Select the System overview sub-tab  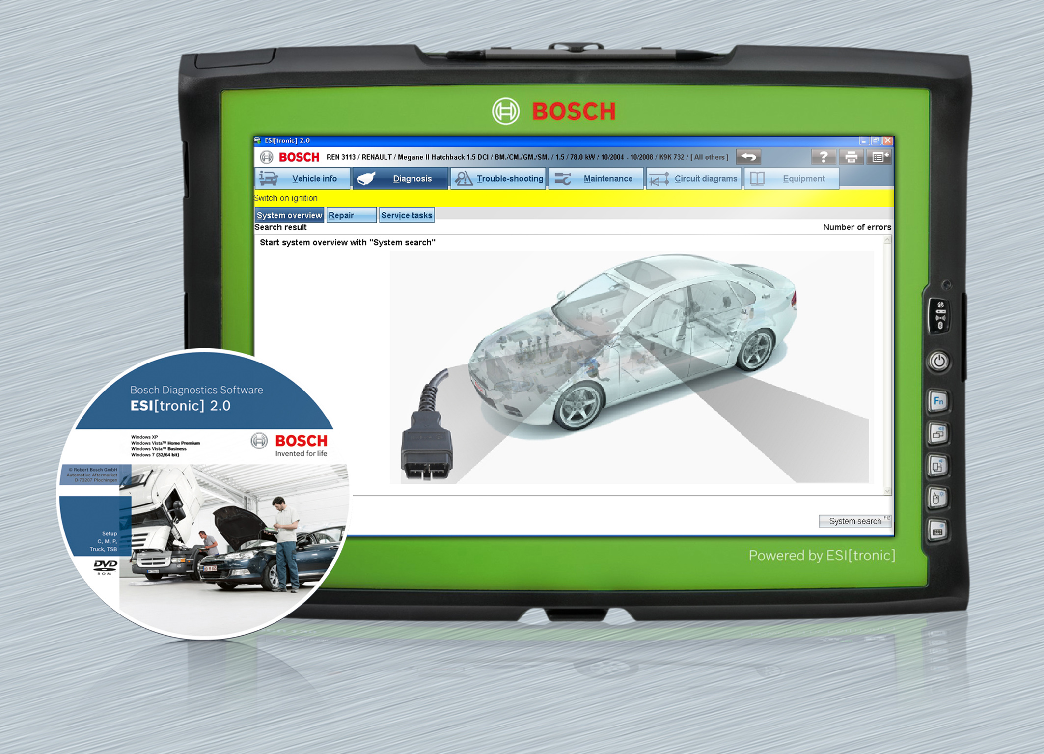coord(290,214)
